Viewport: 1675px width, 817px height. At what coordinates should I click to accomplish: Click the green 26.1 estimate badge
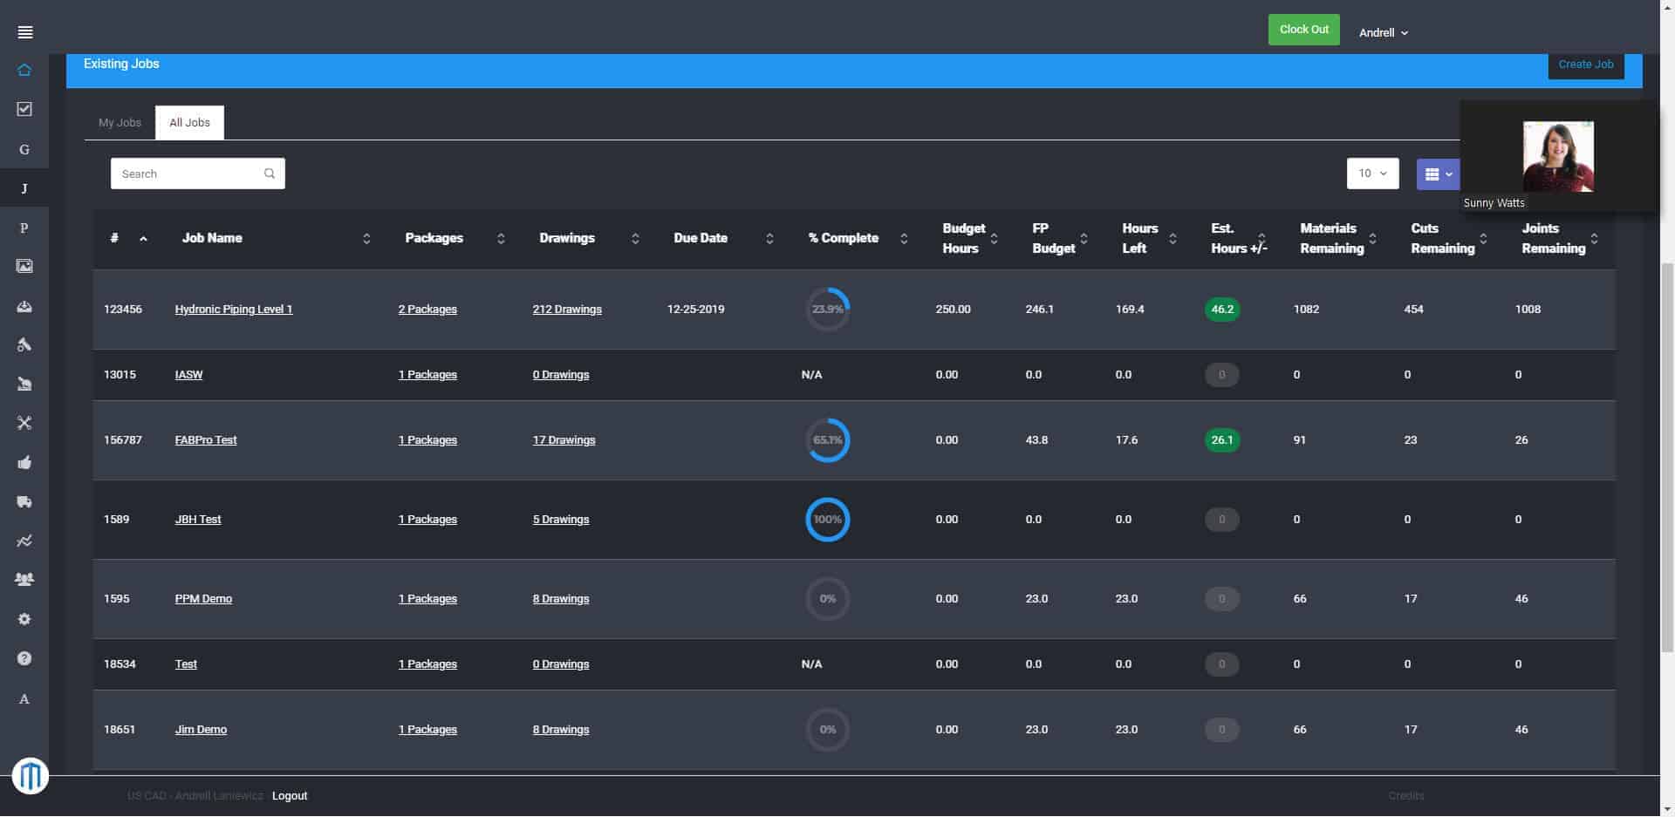coord(1222,440)
